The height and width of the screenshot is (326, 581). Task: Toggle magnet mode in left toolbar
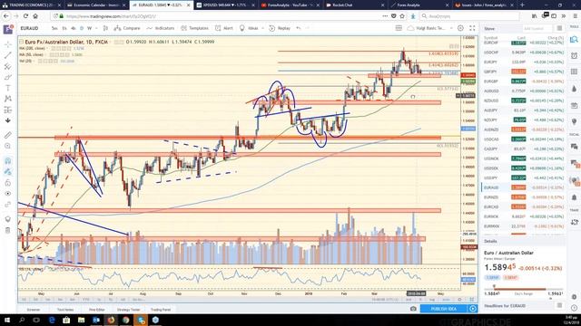coord(8,161)
